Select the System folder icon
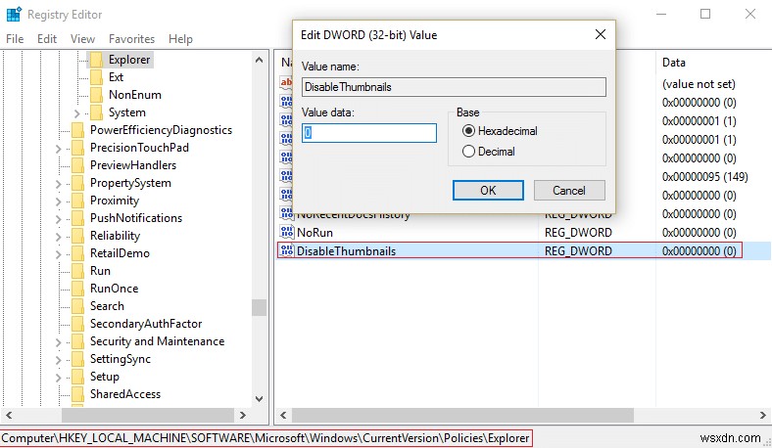Screen dimensions: 772x448 click(x=96, y=112)
